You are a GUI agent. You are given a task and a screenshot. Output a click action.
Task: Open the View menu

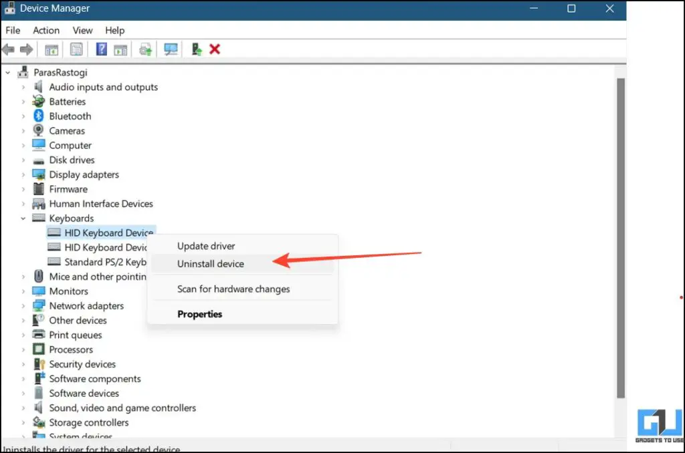click(x=82, y=30)
